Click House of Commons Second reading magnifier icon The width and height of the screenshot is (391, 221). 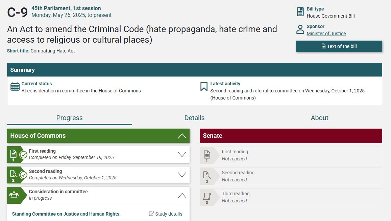(x=13, y=174)
